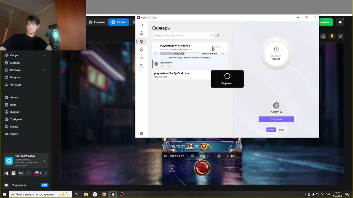Click the speedometer icon on Playfortuna VPN #16708 row
This screenshot has height=198, width=353.
pyautogui.click(x=219, y=47)
